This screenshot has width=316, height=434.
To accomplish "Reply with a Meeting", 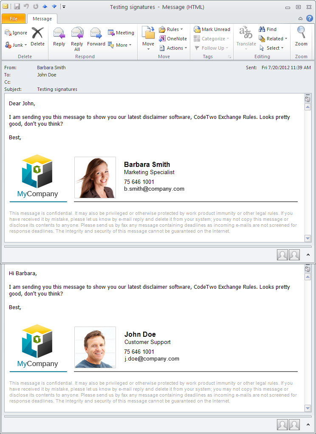I will click(121, 33).
